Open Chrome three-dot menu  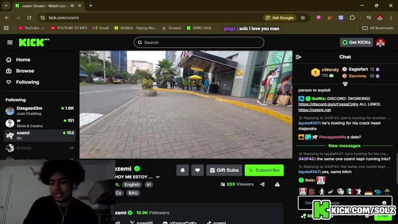click(391, 18)
